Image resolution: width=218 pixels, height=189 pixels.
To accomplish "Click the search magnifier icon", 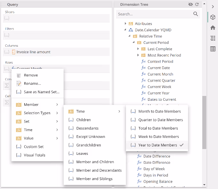I will point(196,14).
